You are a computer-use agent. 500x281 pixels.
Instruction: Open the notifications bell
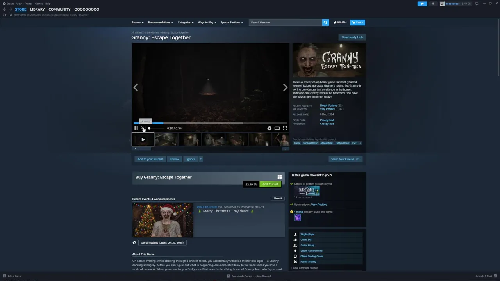click(433, 4)
